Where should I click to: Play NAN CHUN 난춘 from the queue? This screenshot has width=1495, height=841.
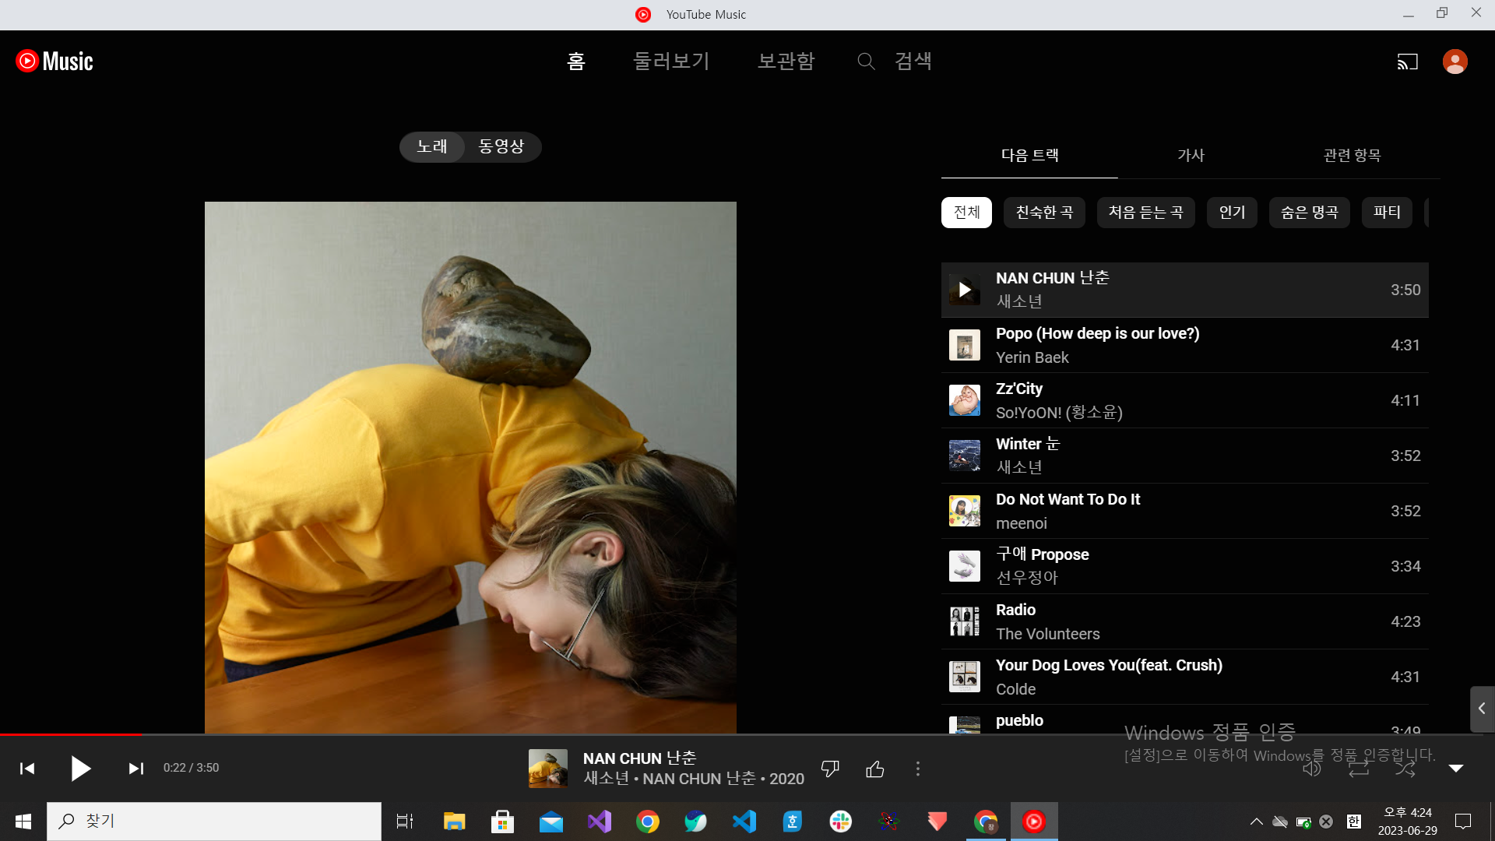[x=965, y=290]
